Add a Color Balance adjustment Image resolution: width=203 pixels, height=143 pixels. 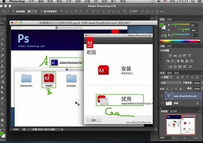172,61
